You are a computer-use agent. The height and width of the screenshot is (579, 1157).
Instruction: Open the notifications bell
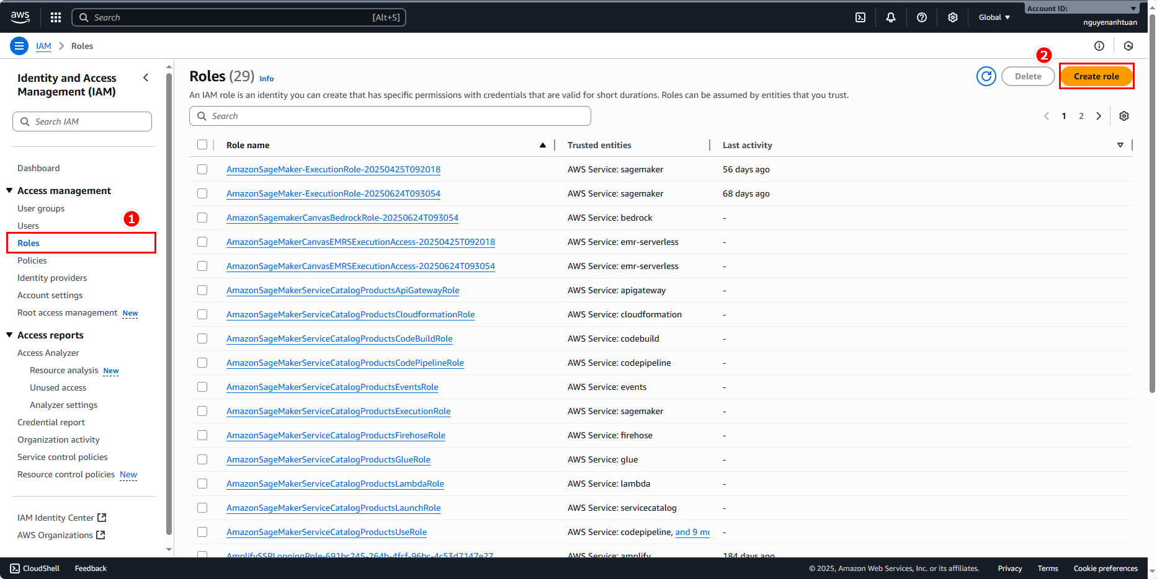[x=891, y=17]
